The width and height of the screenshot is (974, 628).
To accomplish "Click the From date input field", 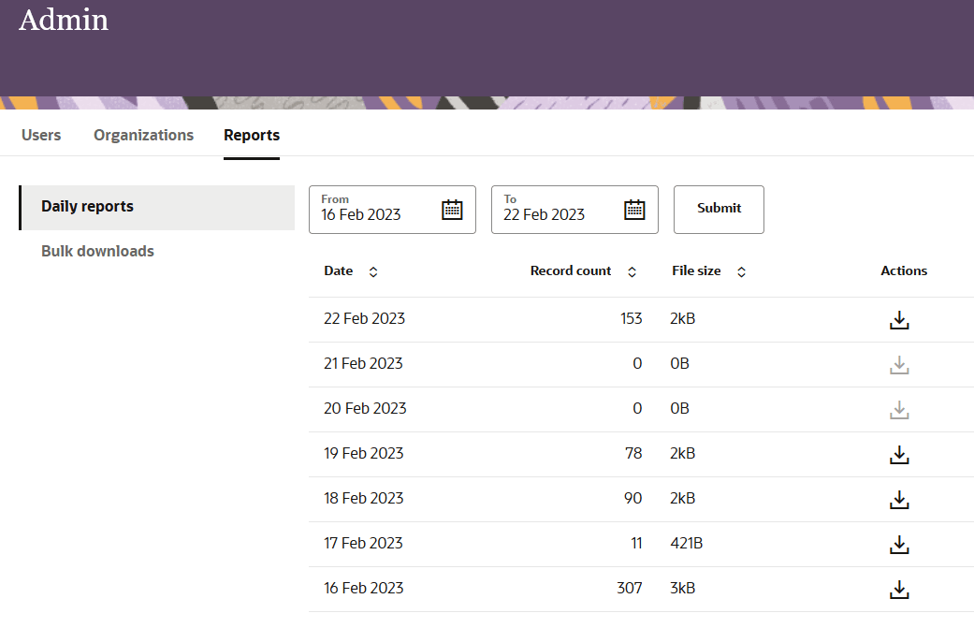I will 374,215.
